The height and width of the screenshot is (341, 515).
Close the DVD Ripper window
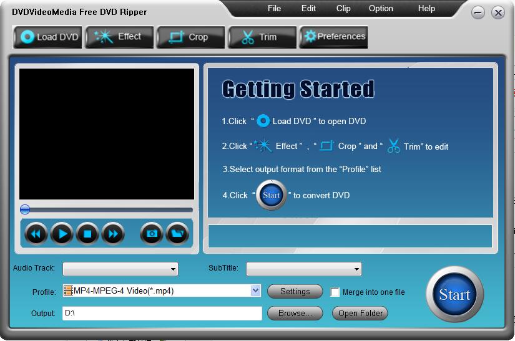(498, 13)
